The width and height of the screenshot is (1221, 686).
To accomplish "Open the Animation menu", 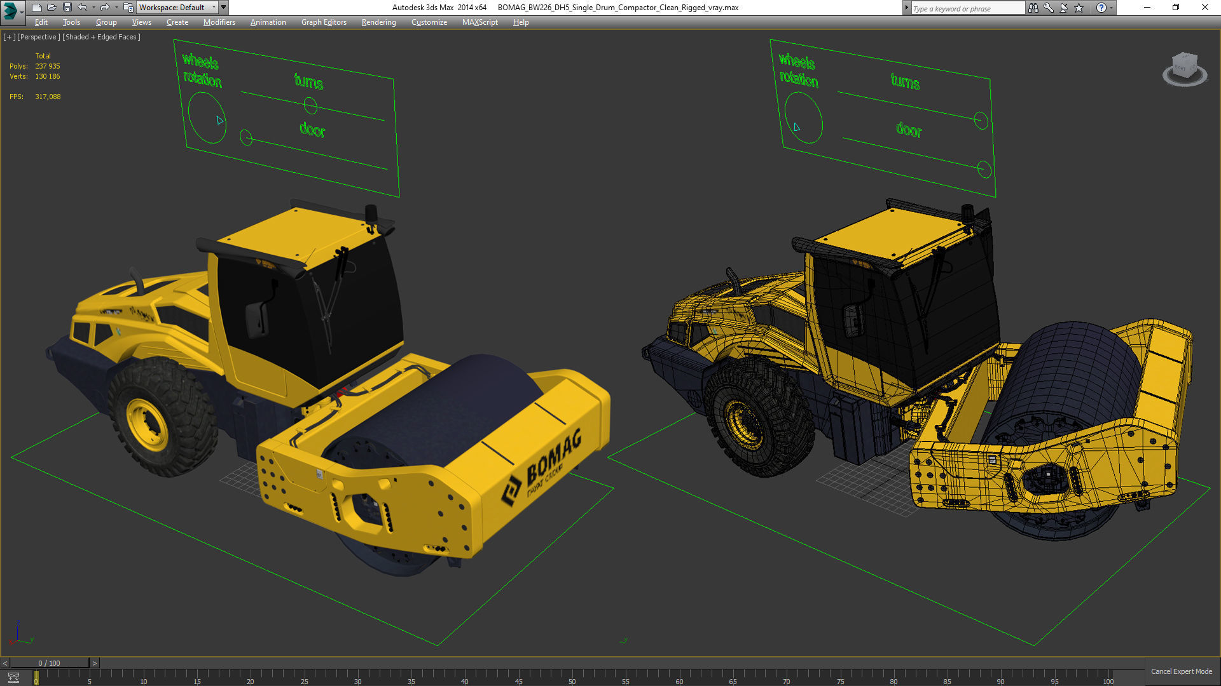I will (x=268, y=22).
